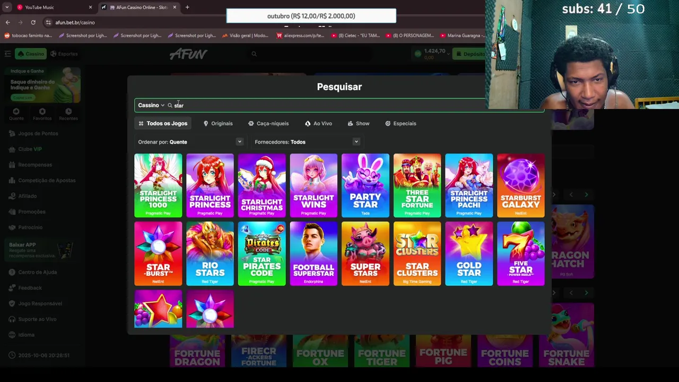679x382 pixels.
Task: Click the AFUN logo
Action: (188, 54)
